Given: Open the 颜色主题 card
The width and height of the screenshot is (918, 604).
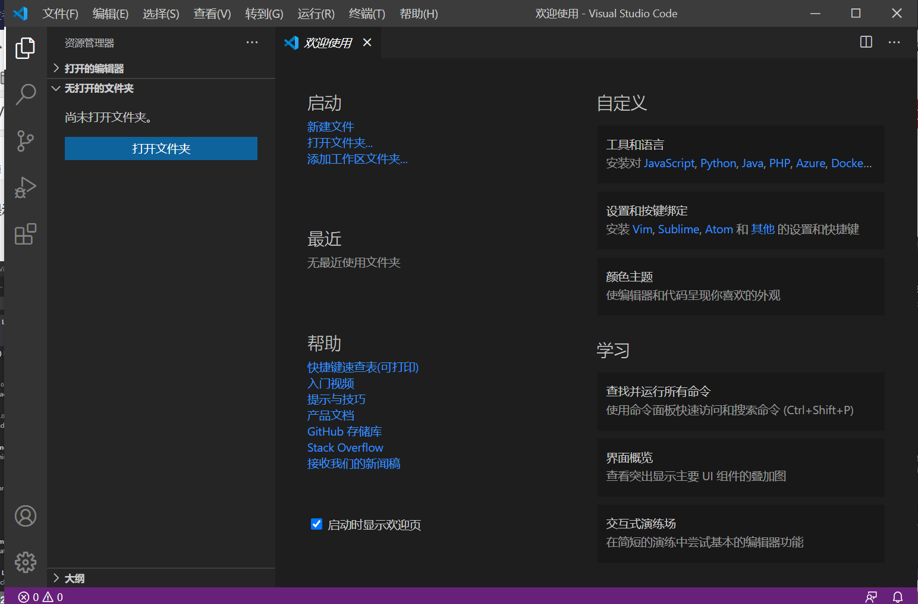Looking at the screenshot, I should click(741, 286).
